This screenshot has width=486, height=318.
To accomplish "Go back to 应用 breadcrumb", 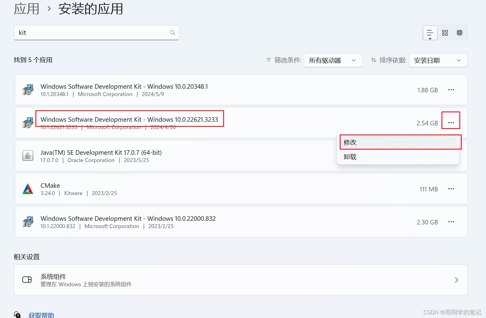I will (x=27, y=9).
